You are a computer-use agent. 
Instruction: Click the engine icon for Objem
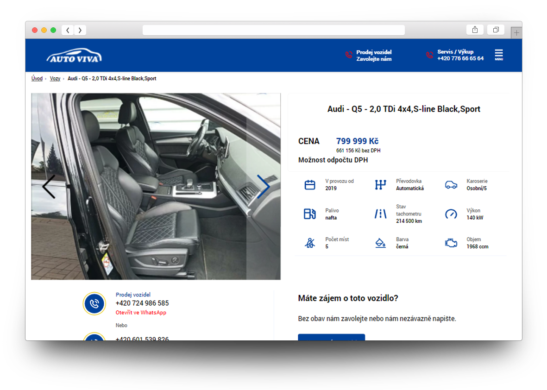451,243
